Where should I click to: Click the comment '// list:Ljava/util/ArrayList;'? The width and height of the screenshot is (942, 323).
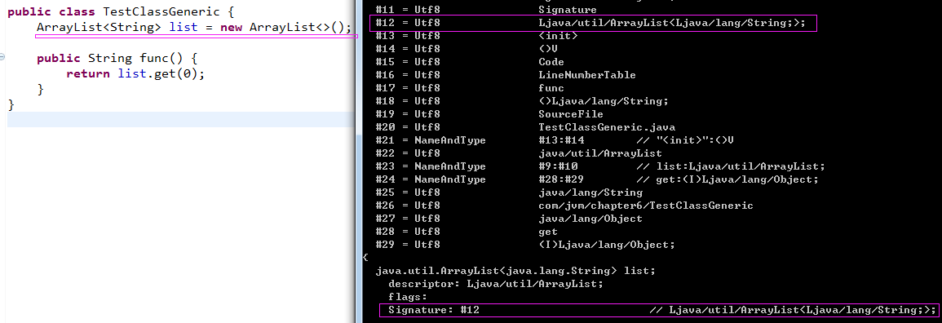pyautogui.click(x=731, y=166)
